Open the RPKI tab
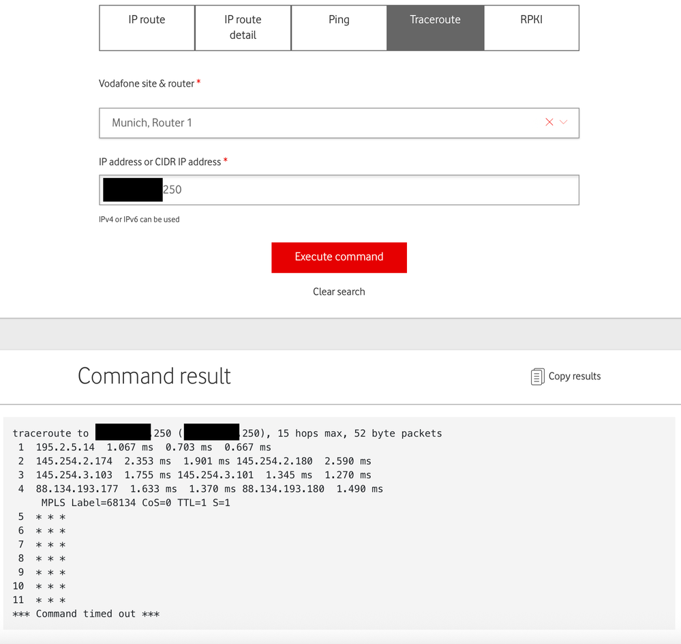This screenshot has width=681, height=644. 531,28
